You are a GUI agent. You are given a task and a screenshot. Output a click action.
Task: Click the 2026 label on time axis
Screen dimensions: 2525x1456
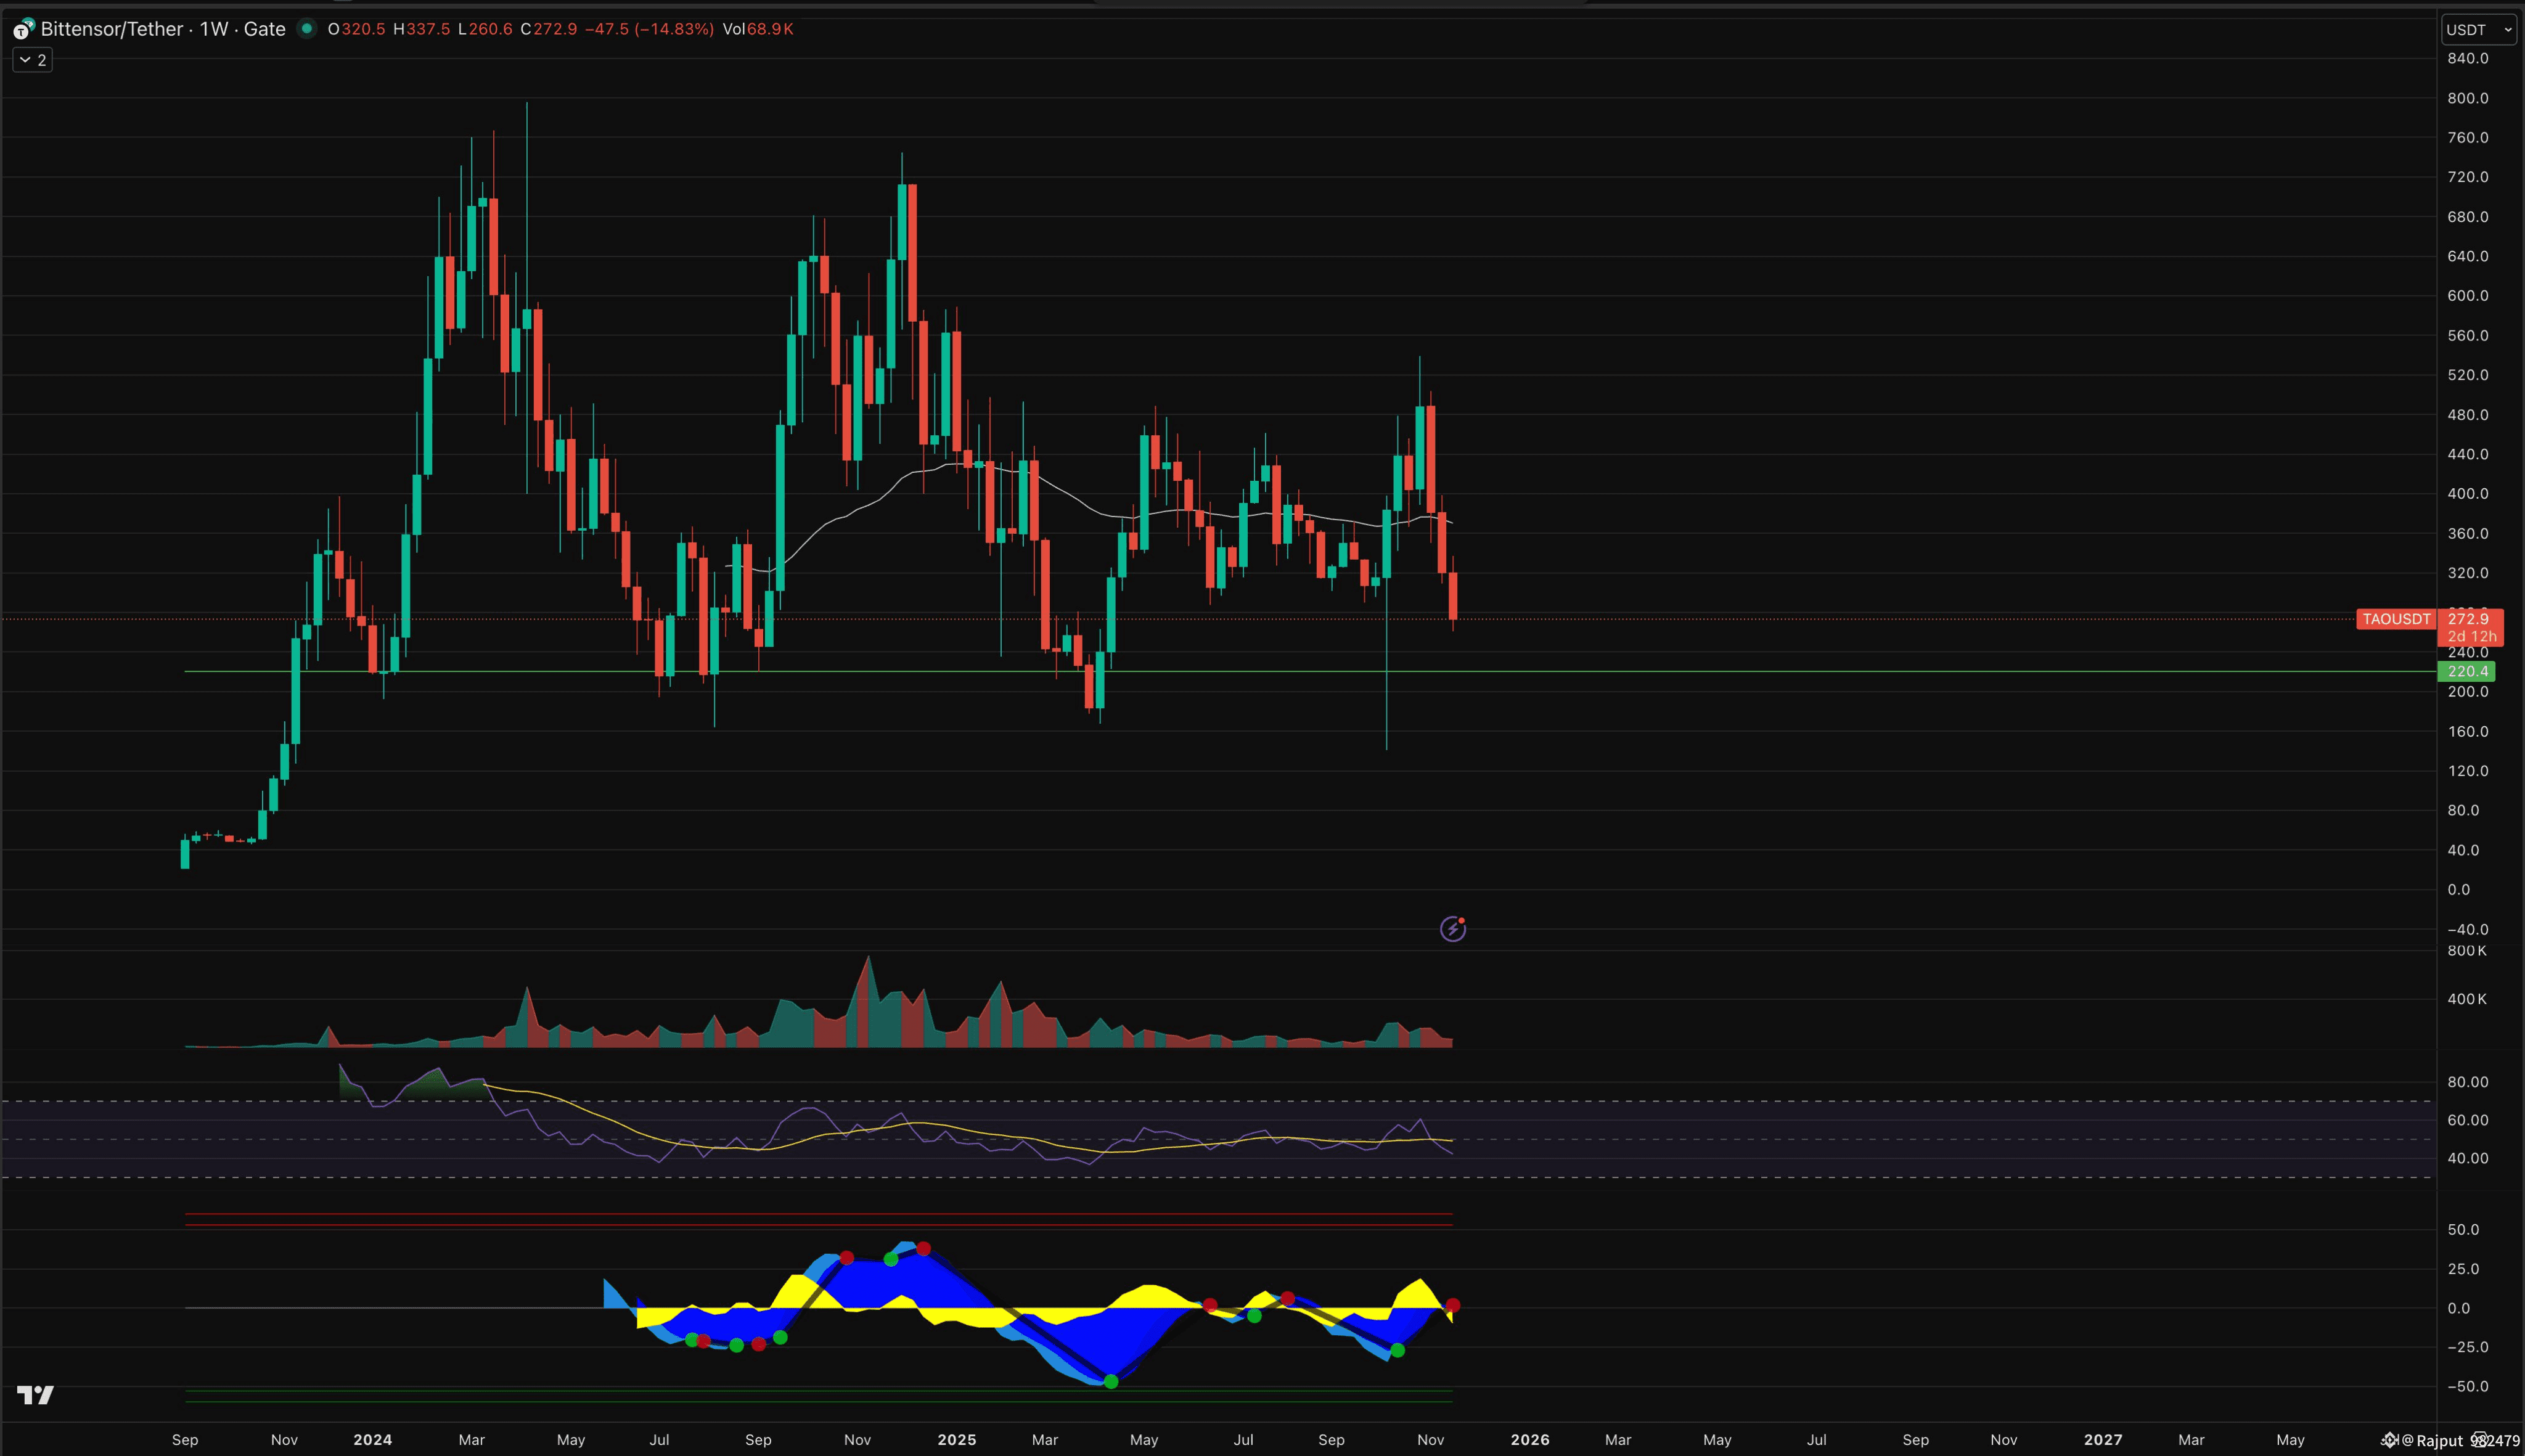[1529, 1440]
